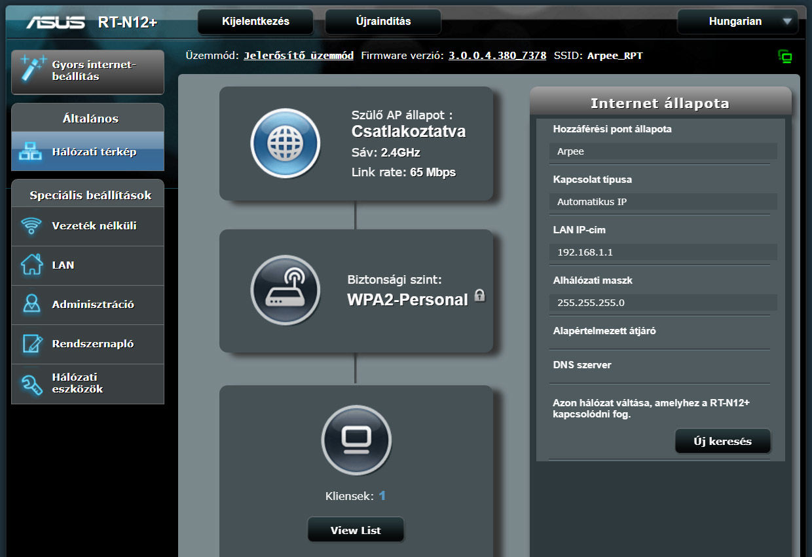
Task: Click the Csatlakoztatva status text
Action: tap(409, 132)
